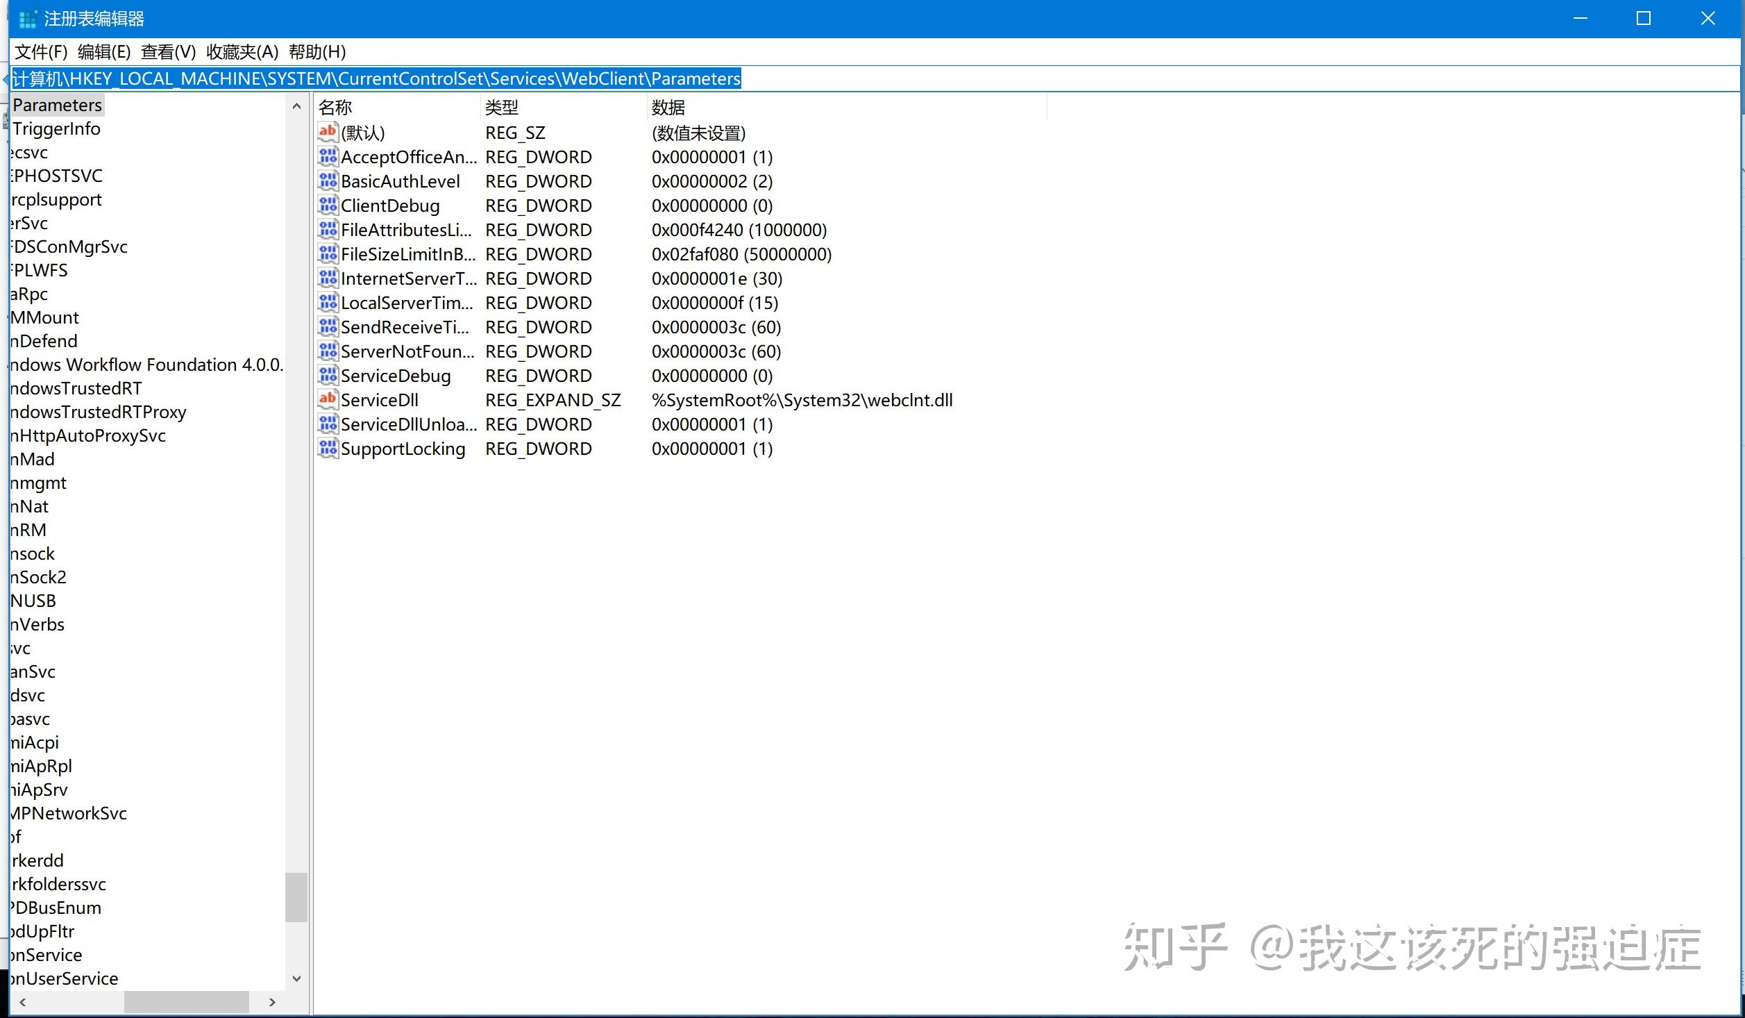Click the data 0x00000002 (2)
The width and height of the screenshot is (1745, 1018).
(x=712, y=181)
